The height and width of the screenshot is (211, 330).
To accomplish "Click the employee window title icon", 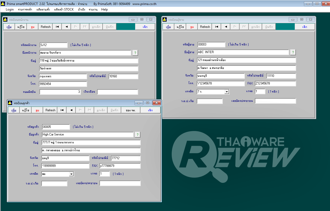I will point(5,20).
